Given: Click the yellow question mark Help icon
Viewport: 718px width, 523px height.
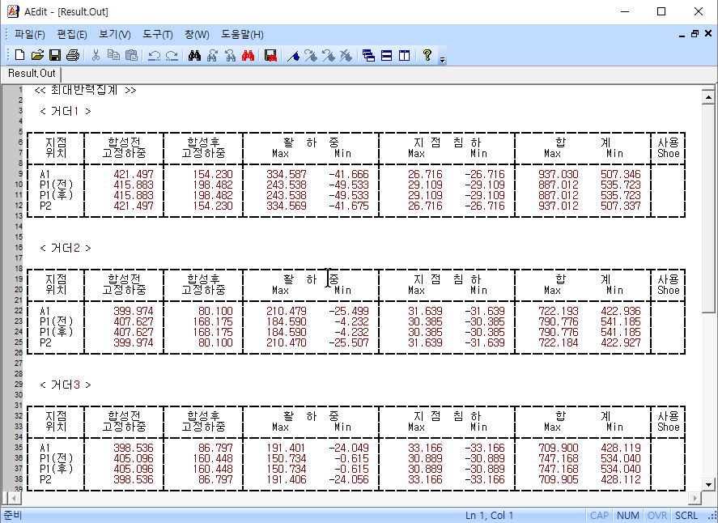Looking at the screenshot, I should pos(427,55).
